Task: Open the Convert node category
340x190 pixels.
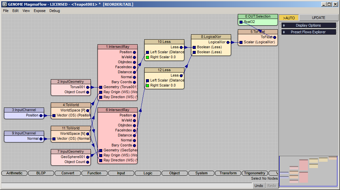Action: tap(68, 173)
